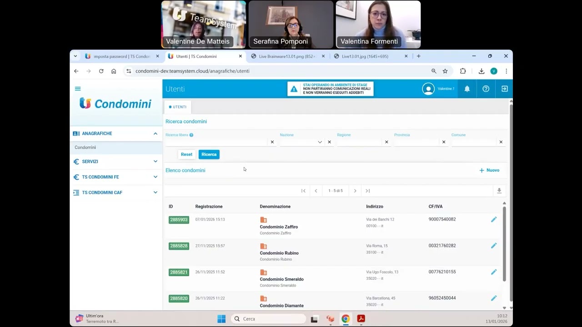This screenshot has width=582, height=327.
Task: Close the Utenti | TS Condomini tab
Action: (x=241, y=56)
